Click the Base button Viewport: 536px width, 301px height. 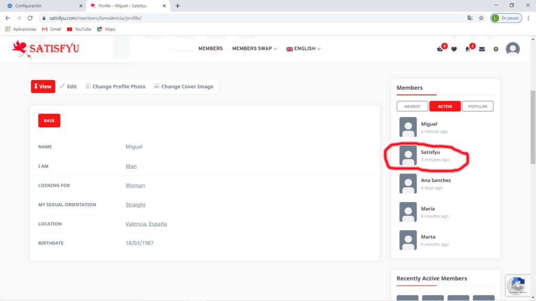coord(49,121)
